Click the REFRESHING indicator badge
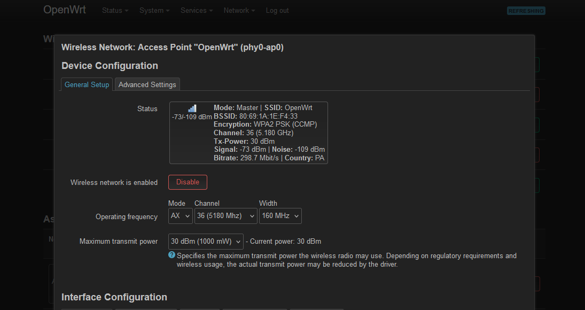The width and height of the screenshot is (585, 310). [x=526, y=11]
